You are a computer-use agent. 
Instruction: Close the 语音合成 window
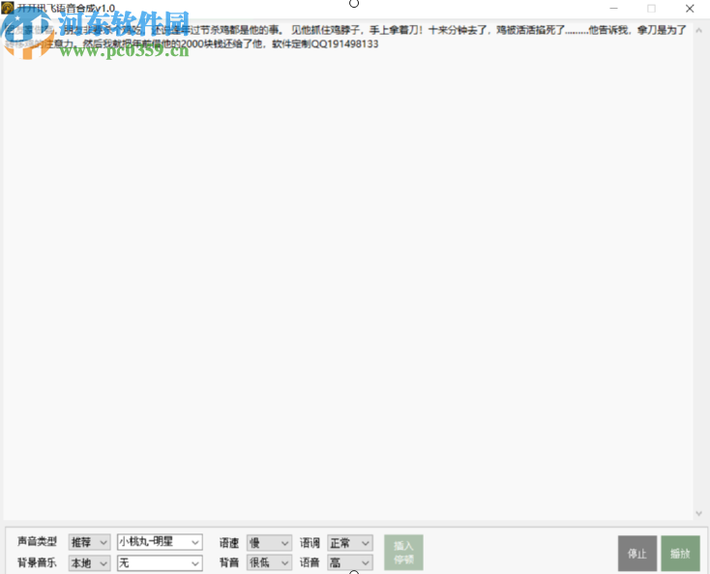pos(690,9)
